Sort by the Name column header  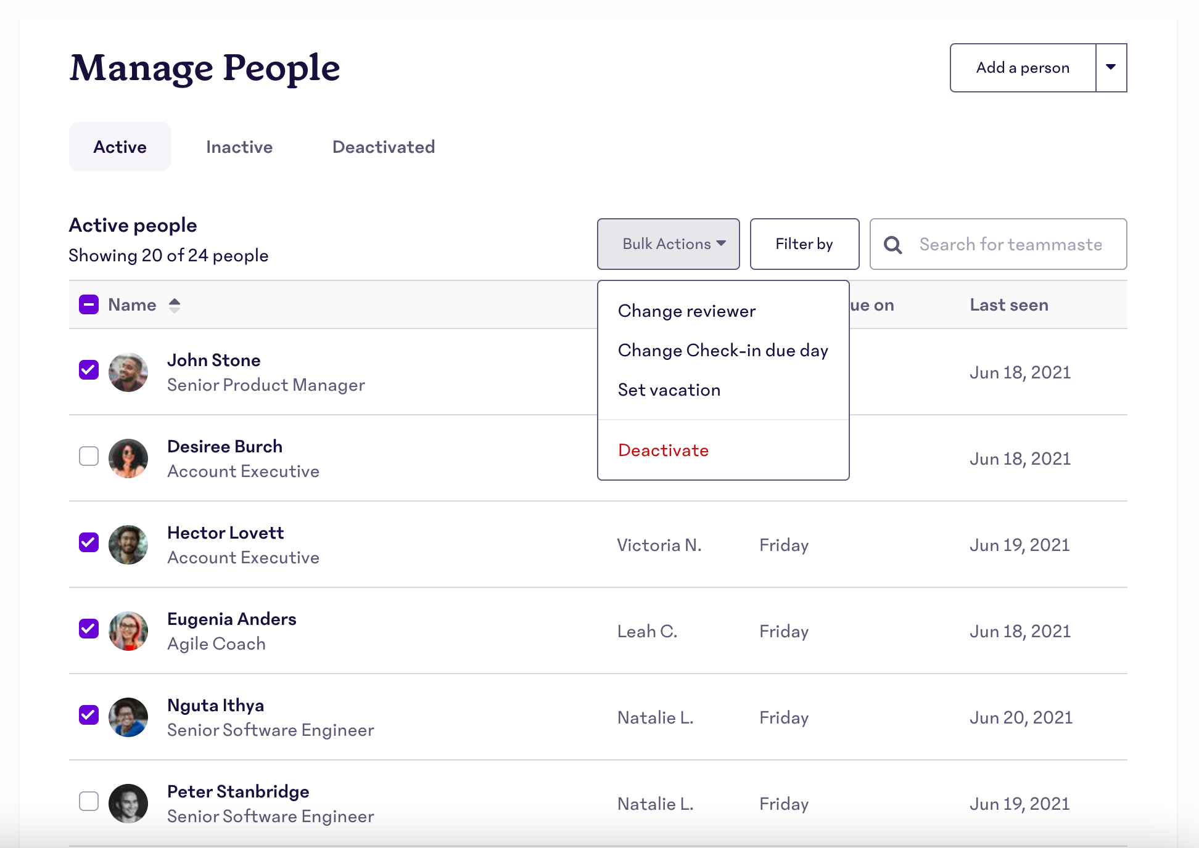[x=132, y=305]
